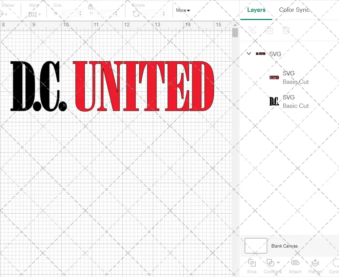The width and height of the screenshot is (339, 277).
Task: Click the height stepper arrows
Action: click(x=116, y=14)
